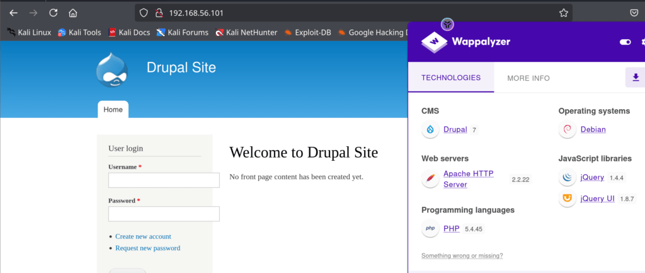The image size is (645, 273).
Task: Click the Web servers category heading
Action: coord(445,158)
